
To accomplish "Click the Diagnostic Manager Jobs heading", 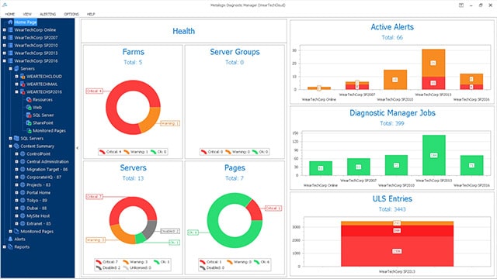I will tap(392, 113).
